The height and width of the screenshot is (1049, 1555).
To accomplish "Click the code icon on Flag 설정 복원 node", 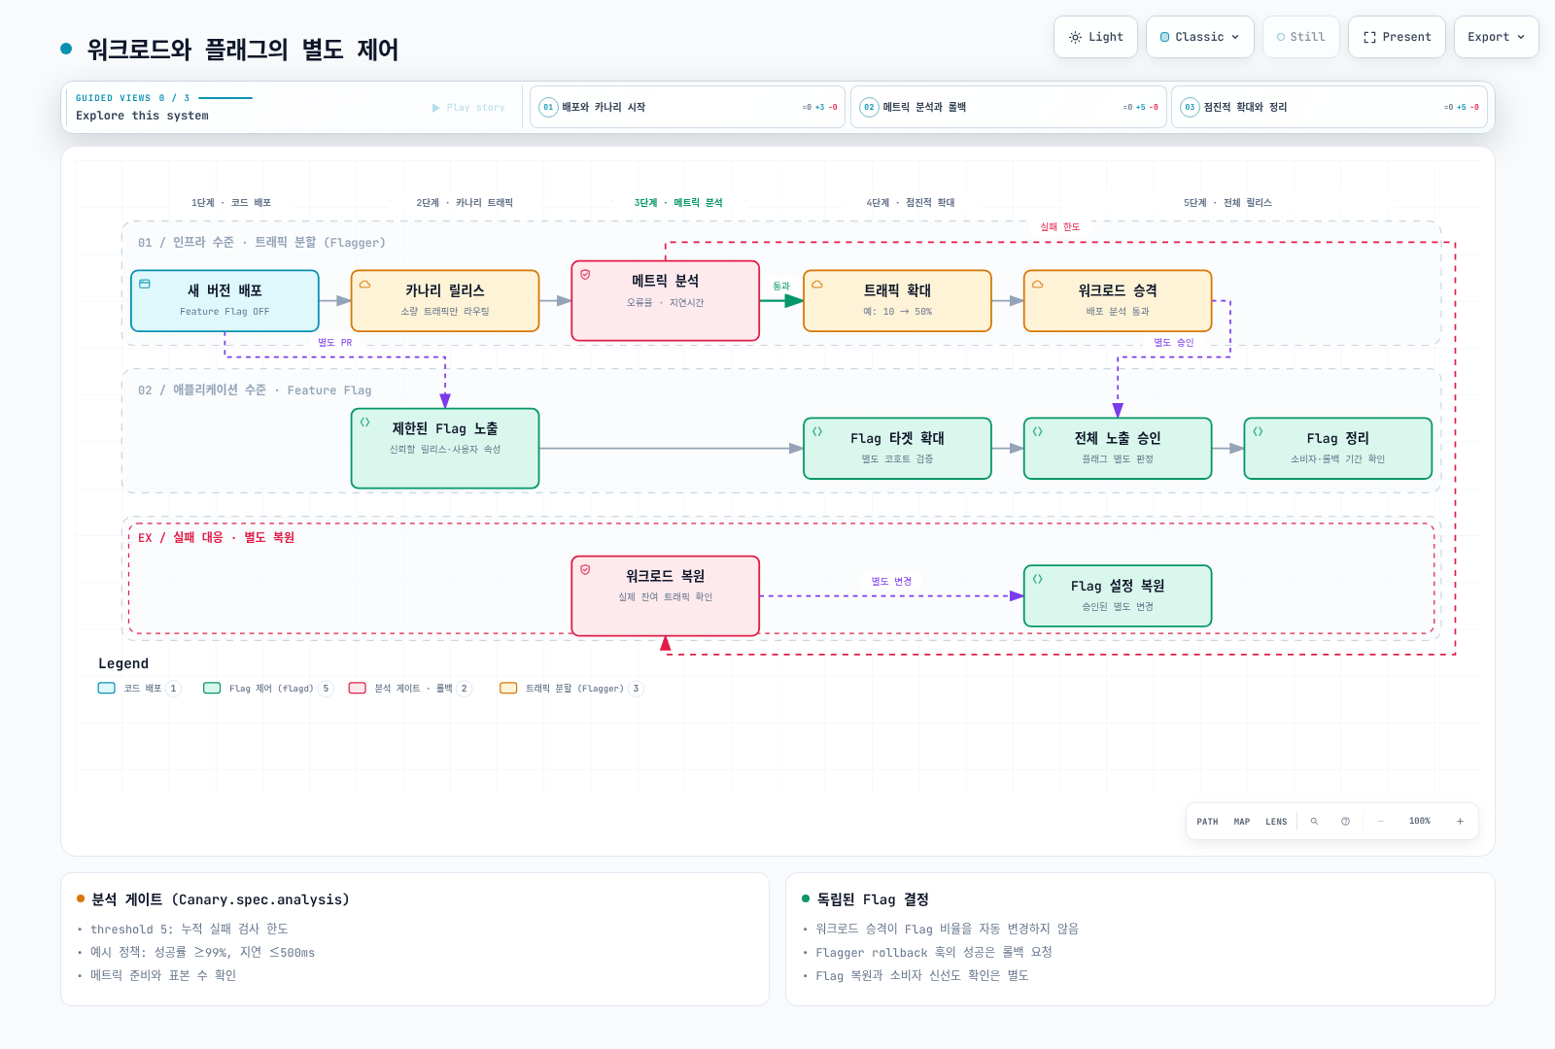I will click(1038, 580).
